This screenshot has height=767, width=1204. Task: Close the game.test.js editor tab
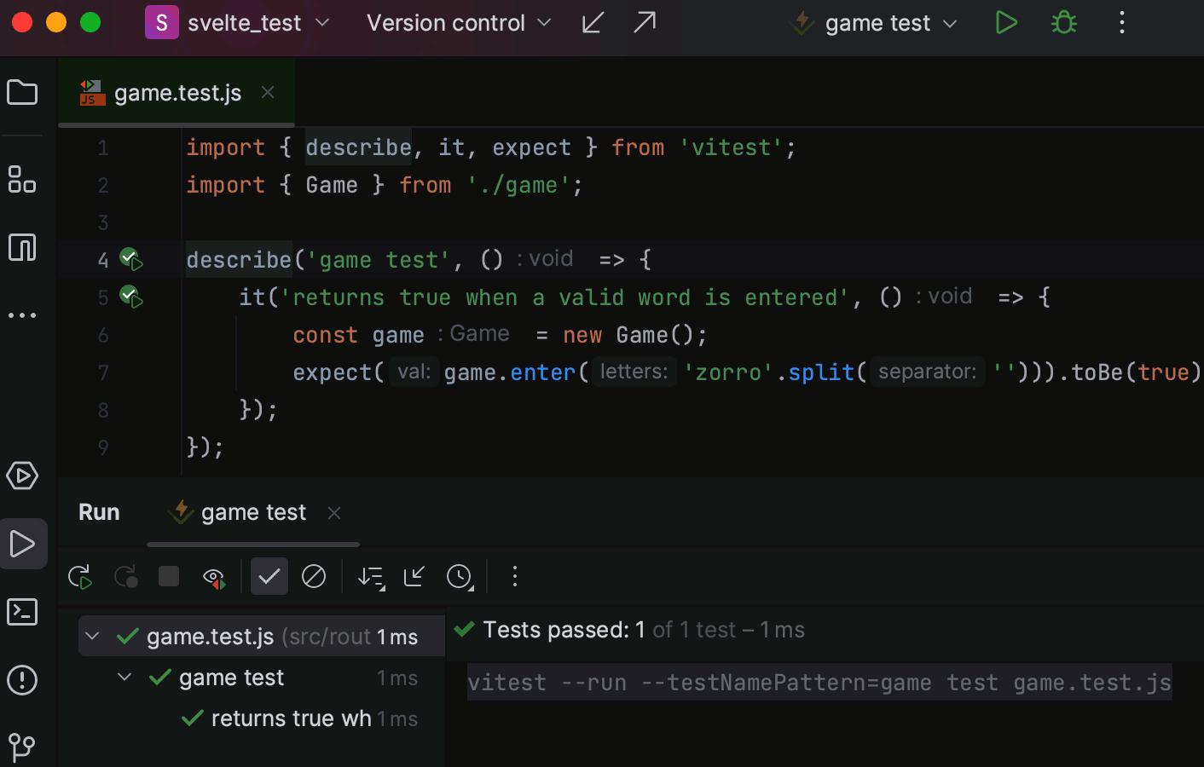point(267,92)
